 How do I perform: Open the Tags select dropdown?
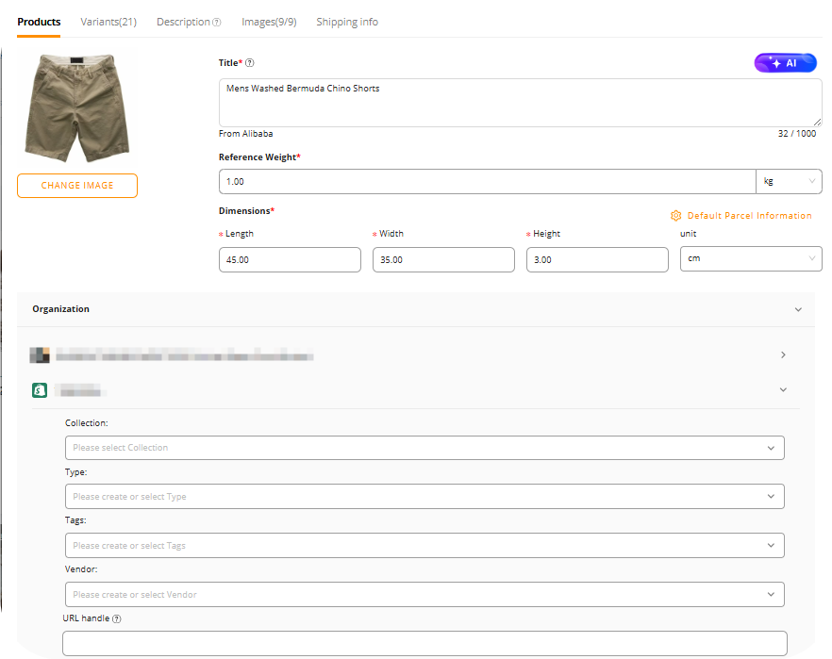(424, 546)
